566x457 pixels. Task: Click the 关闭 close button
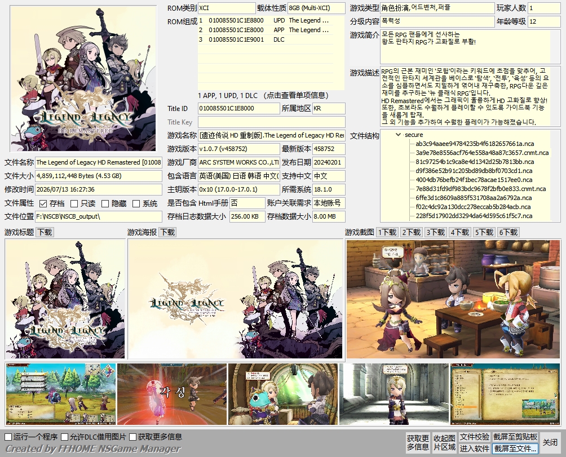point(550,442)
